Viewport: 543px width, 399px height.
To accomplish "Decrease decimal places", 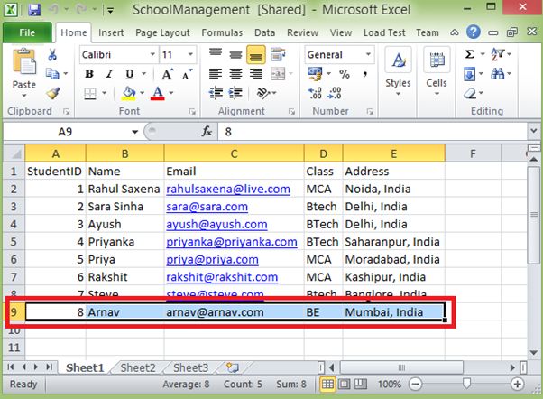I will click(335, 93).
